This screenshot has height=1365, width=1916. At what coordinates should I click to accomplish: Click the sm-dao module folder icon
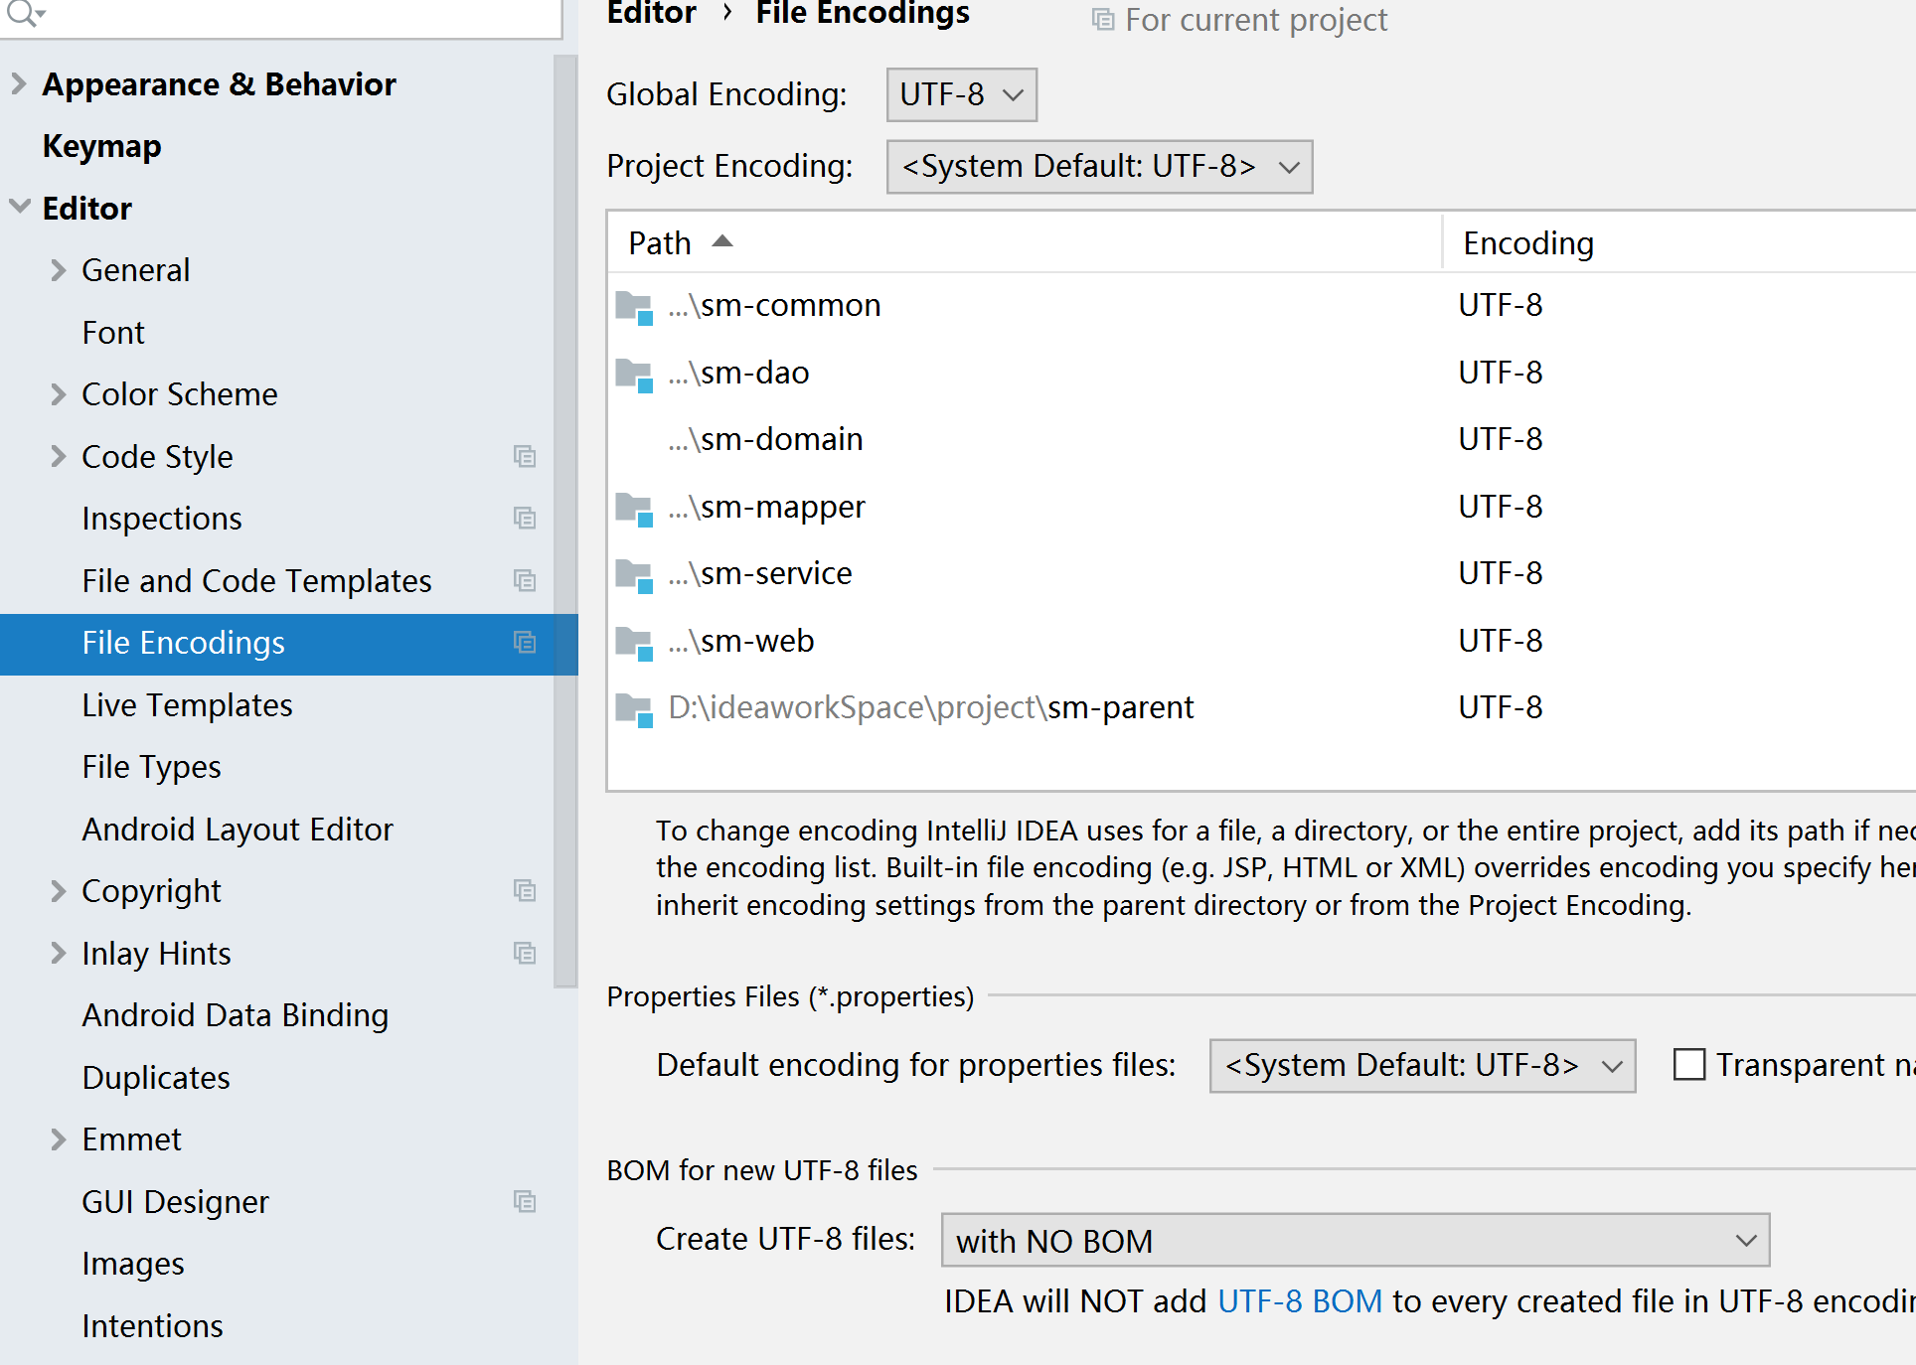[x=634, y=375]
